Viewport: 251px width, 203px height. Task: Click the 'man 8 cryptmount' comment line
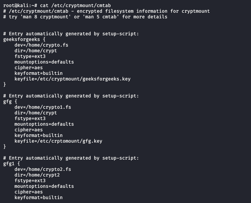point(85,17)
